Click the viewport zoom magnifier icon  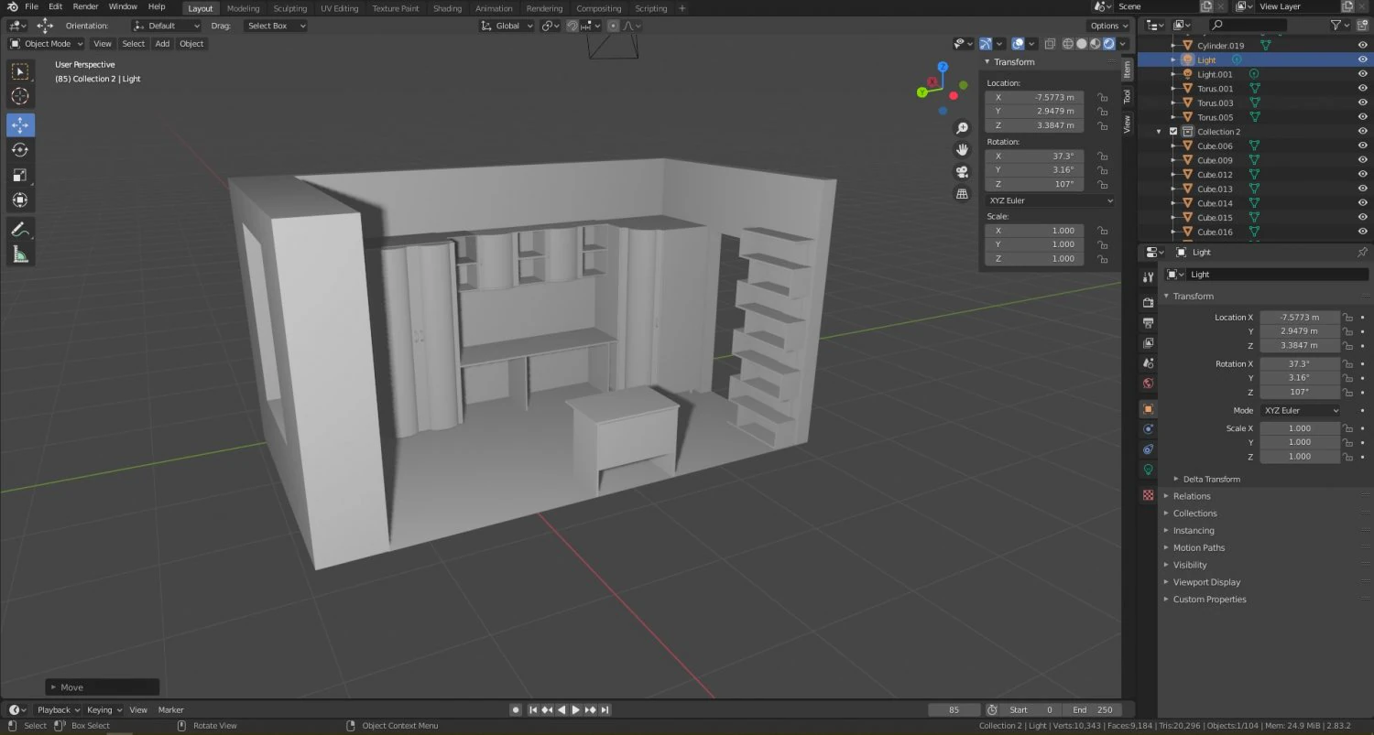[962, 128]
